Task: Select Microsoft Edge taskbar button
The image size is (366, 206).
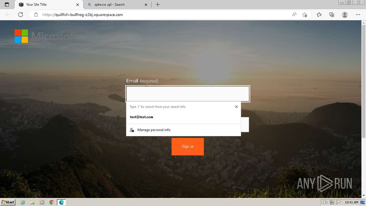Action: [61, 202]
